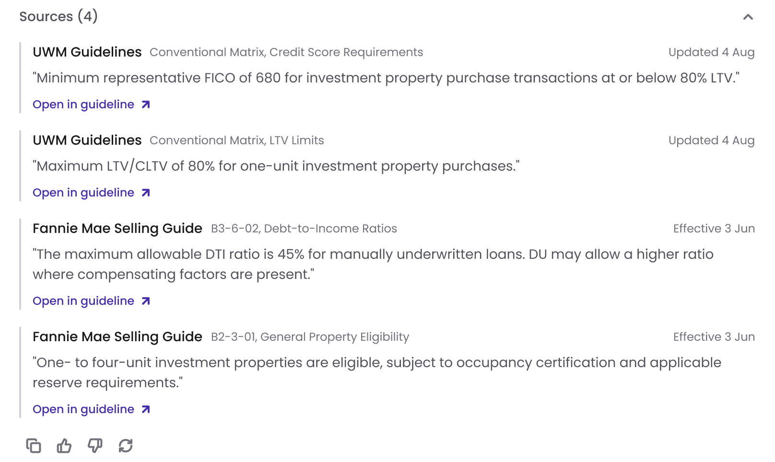Screen dimensions: 775x462
Task: Give a thumbs down to the answer
Action: (x=95, y=446)
